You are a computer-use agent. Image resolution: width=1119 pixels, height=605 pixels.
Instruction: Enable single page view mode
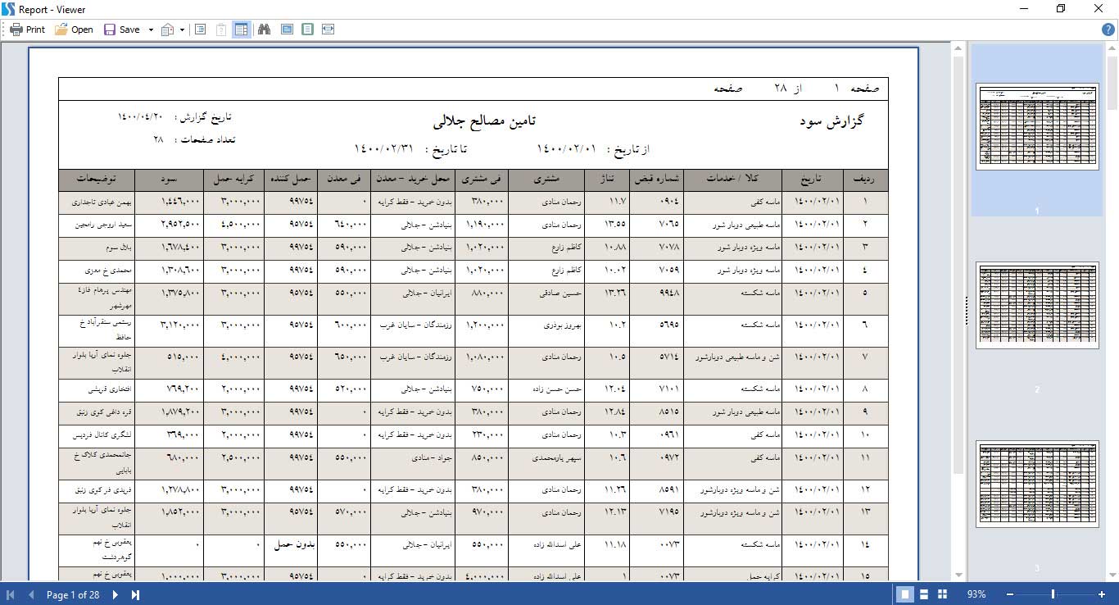point(906,594)
